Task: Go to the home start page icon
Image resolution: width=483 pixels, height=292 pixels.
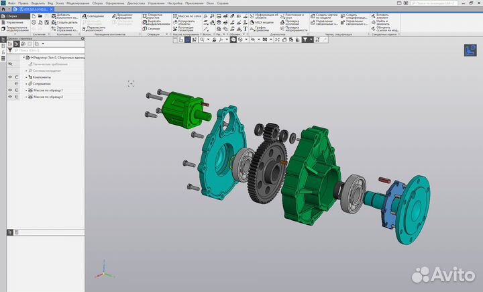Action: click(3, 9)
